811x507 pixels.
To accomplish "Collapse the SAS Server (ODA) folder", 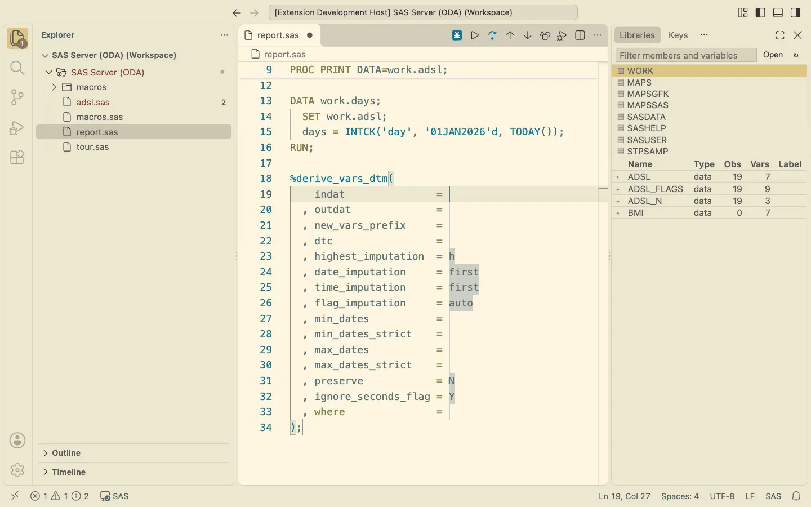I will pyautogui.click(x=49, y=72).
